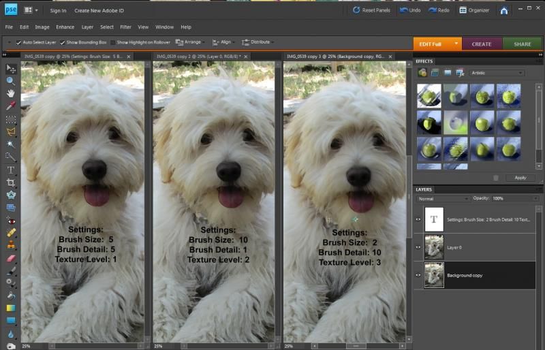Select the Horizontal Type tool

tap(11, 170)
